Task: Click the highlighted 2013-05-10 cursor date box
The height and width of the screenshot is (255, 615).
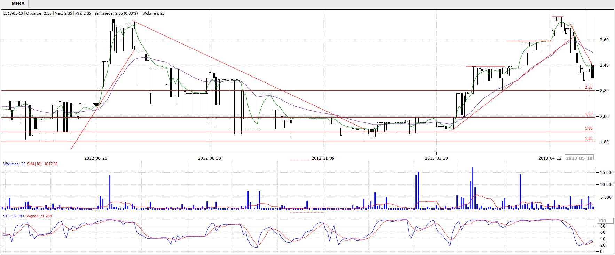Action: pyautogui.click(x=579, y=158)
